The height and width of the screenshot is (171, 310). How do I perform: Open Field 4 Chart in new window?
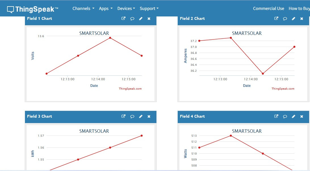276,116
